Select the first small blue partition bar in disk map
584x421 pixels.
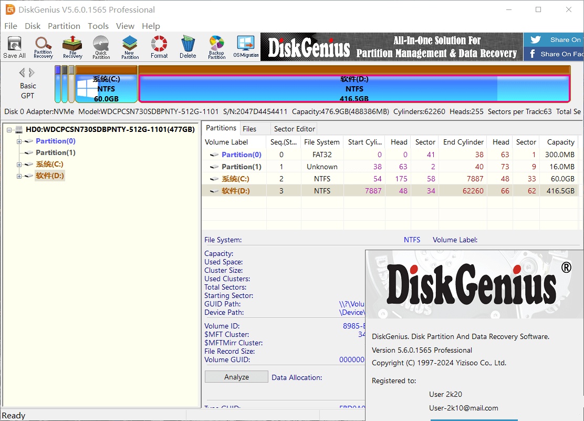[57, 84]
